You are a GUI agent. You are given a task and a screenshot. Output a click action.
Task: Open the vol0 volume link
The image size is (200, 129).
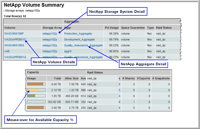(x=7, y=51)
